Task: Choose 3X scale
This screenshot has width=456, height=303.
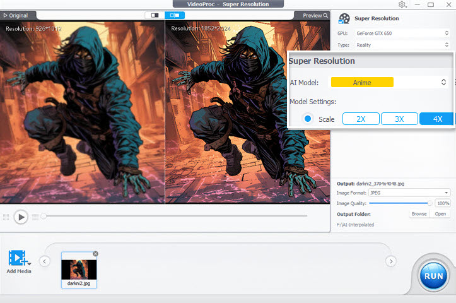Action: click(x=399, y=119)
